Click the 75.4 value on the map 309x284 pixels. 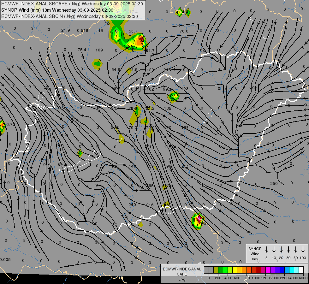pos(82,50)
